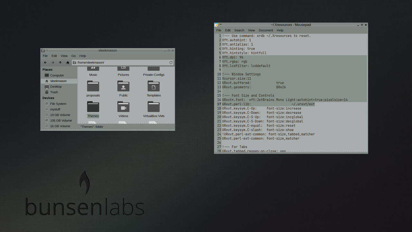Open the mystuff device in sidebar
Screen dimensions: 412x232
59,109
